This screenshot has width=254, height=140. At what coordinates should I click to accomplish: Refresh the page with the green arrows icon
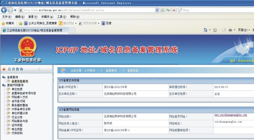tap(168, 10)
